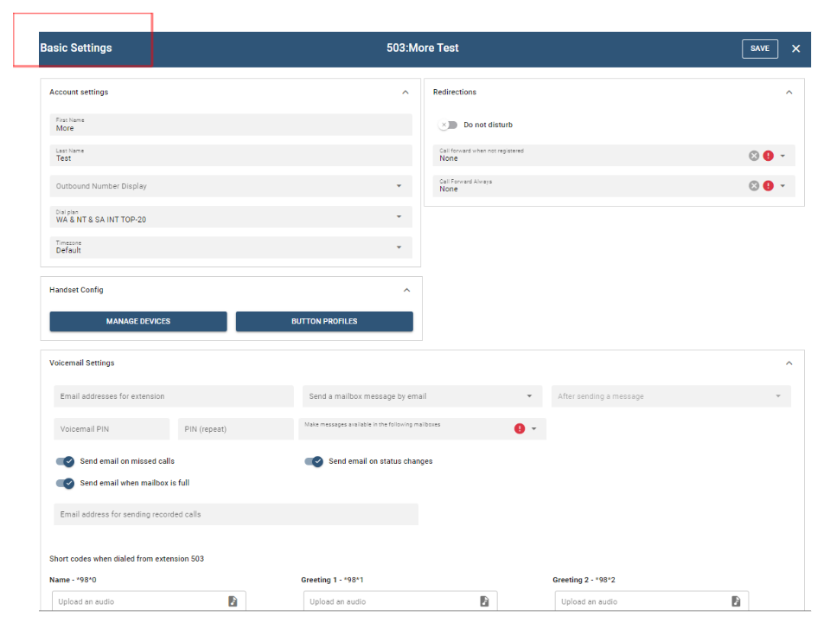Click audio file icon for Greeting 2
The width and height of the screenshot is (830, 623).
(x=736, y=601)
